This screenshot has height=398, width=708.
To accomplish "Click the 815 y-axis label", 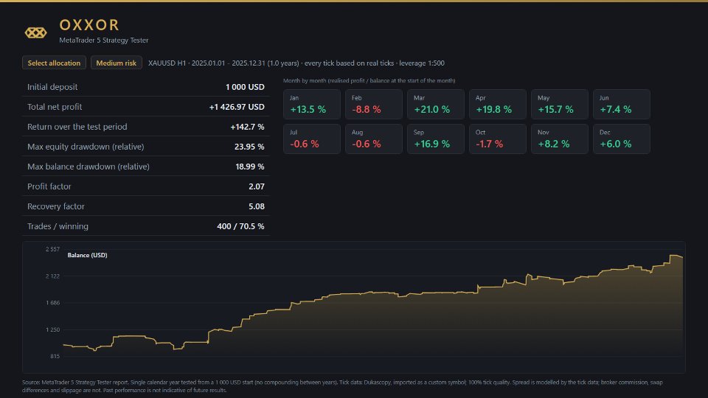I will point(55,357).
